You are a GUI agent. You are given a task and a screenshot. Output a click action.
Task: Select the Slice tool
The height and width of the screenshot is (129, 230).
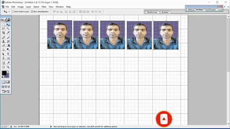[x=8, y=33]
